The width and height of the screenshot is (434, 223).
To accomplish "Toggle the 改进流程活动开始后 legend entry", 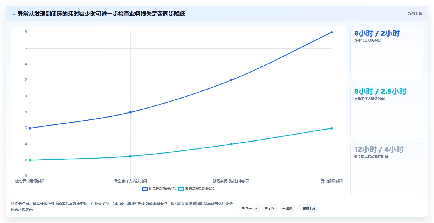I will point(197,189).
